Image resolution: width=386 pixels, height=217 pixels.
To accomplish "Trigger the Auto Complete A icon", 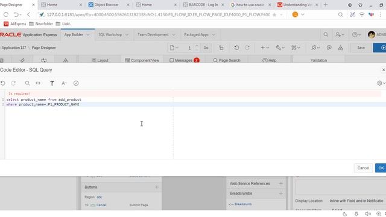I will (x=64, y=83).
